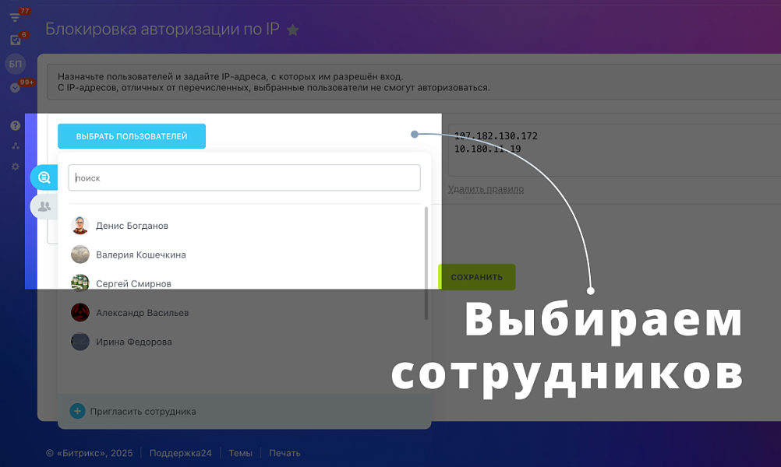Open the ВЫБРАТЬ ПОЛЬЗОВАТЕЛЕЙ user selector
The image size is (781, 467).
[132, 136]
